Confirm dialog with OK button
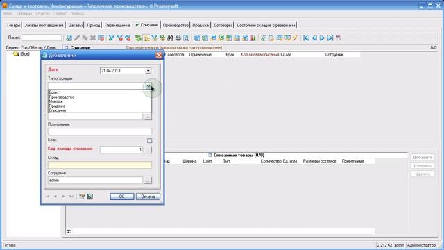Screen dimensions: 444x250 click(x=122, y=197)
